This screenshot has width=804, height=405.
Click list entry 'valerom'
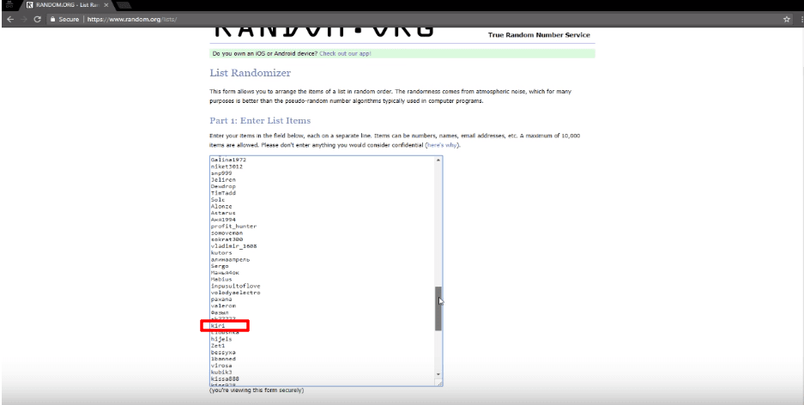click(x=223, y=305)
